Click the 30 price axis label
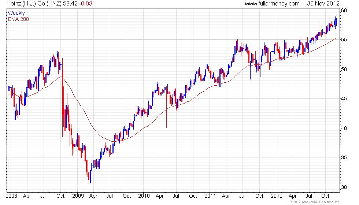The height and width of the screenshot is (205, 359). pyautogui.click(x=344, y=187)
